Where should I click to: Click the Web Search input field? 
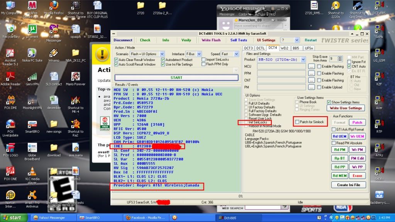263,207
